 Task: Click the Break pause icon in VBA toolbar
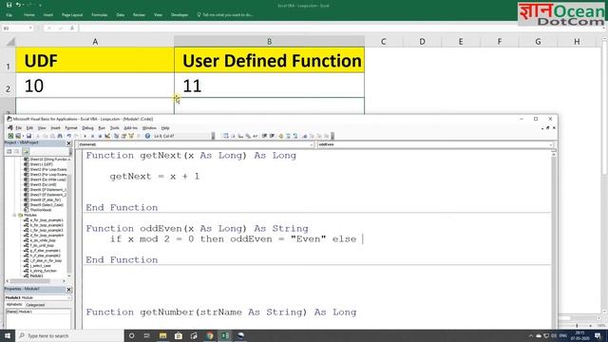(x=92, y=136)
